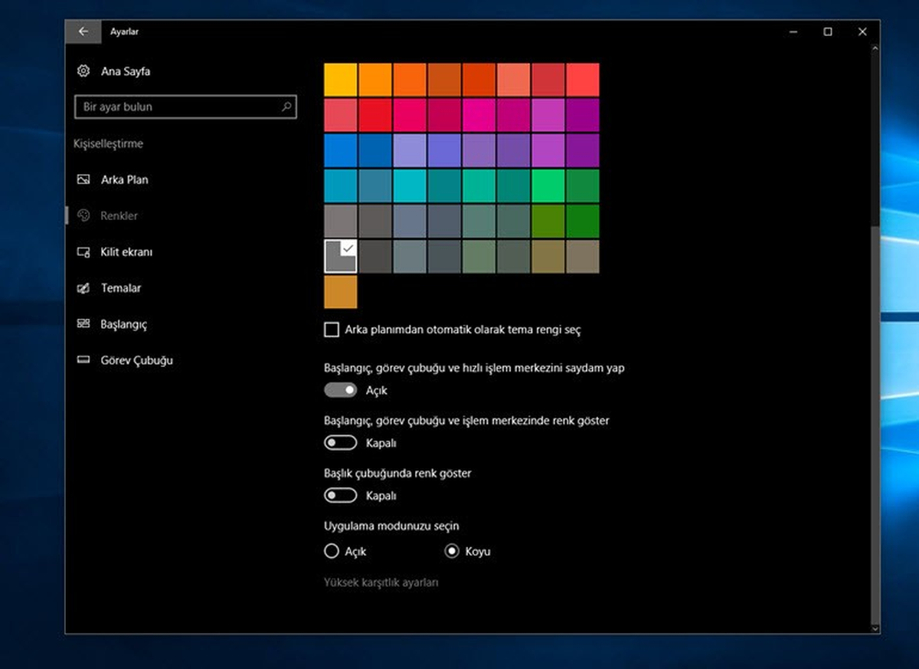Click the back arrow in Ayarlar title bar
This screenshot has width=919, height=669.
coord(83,31)
